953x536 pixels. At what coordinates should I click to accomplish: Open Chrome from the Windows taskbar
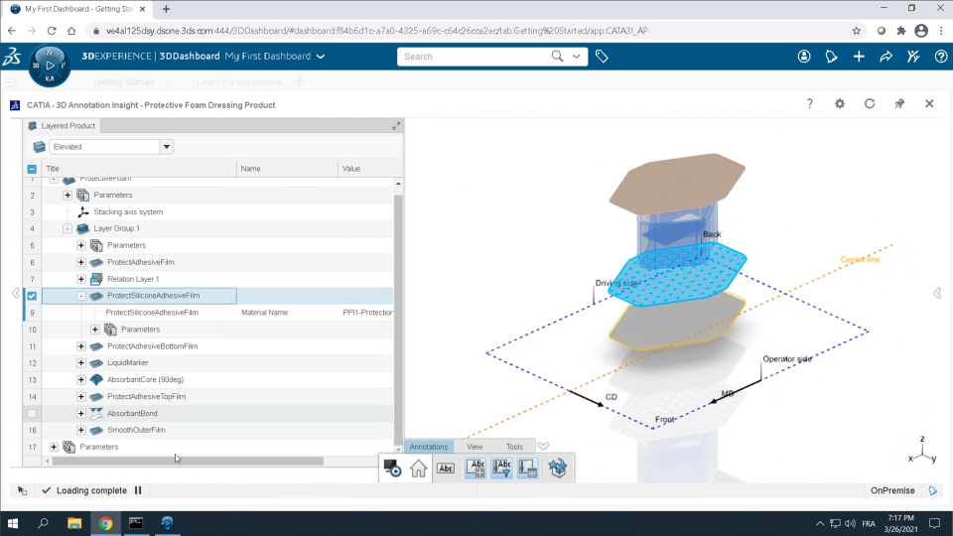click(x=105, y=523)
